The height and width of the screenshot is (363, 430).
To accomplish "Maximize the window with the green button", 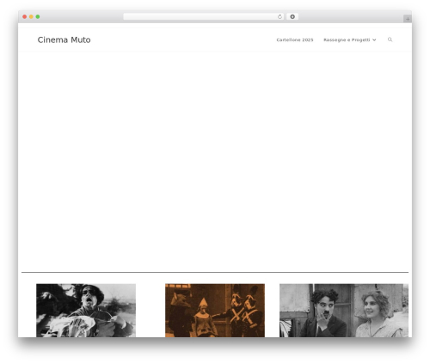I will 38,17.
